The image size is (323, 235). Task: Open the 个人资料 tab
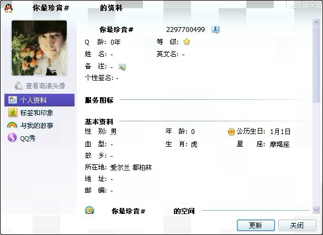[39, 100]
